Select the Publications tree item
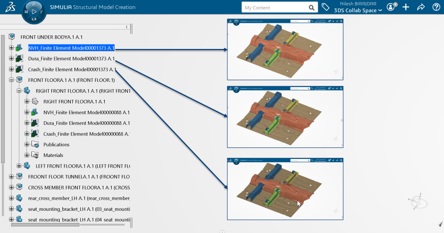 (56, 144)
